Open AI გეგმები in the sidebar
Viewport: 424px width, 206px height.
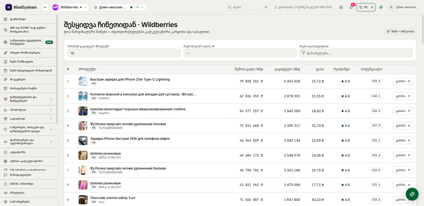[x=28, y=79]
